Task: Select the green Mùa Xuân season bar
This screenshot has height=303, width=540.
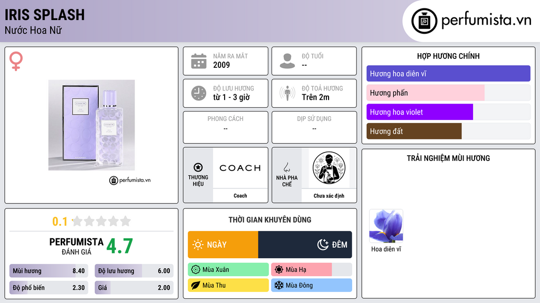Action: [228, 270]
